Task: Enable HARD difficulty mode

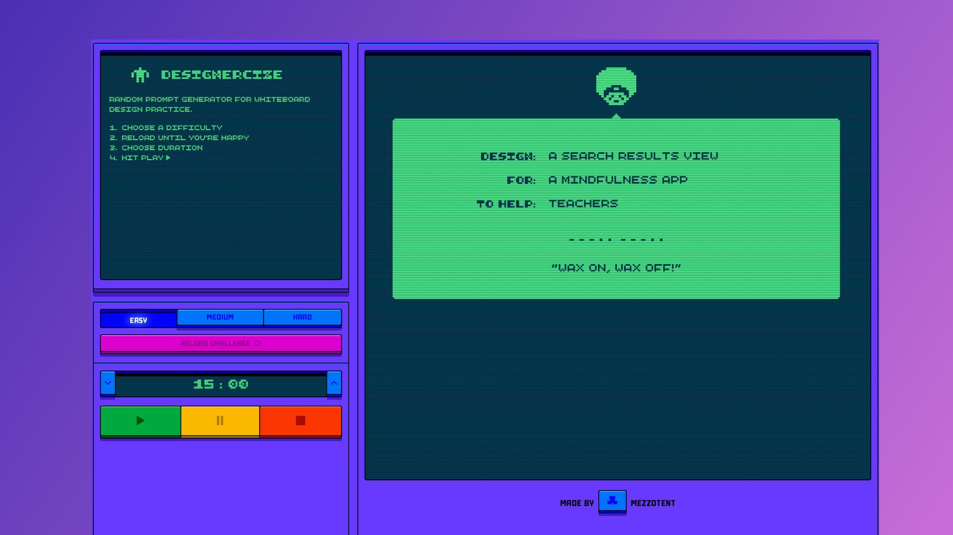Action: click(x=303, y=317)
